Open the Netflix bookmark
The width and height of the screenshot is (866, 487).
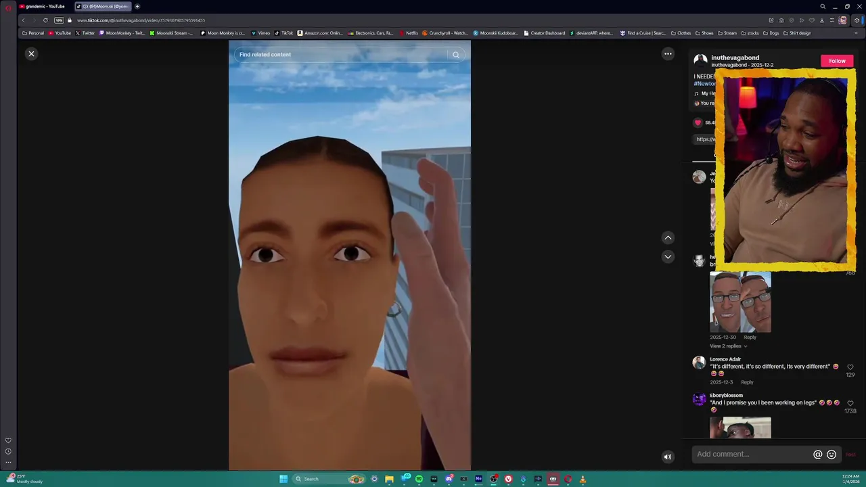coord(409,33)
